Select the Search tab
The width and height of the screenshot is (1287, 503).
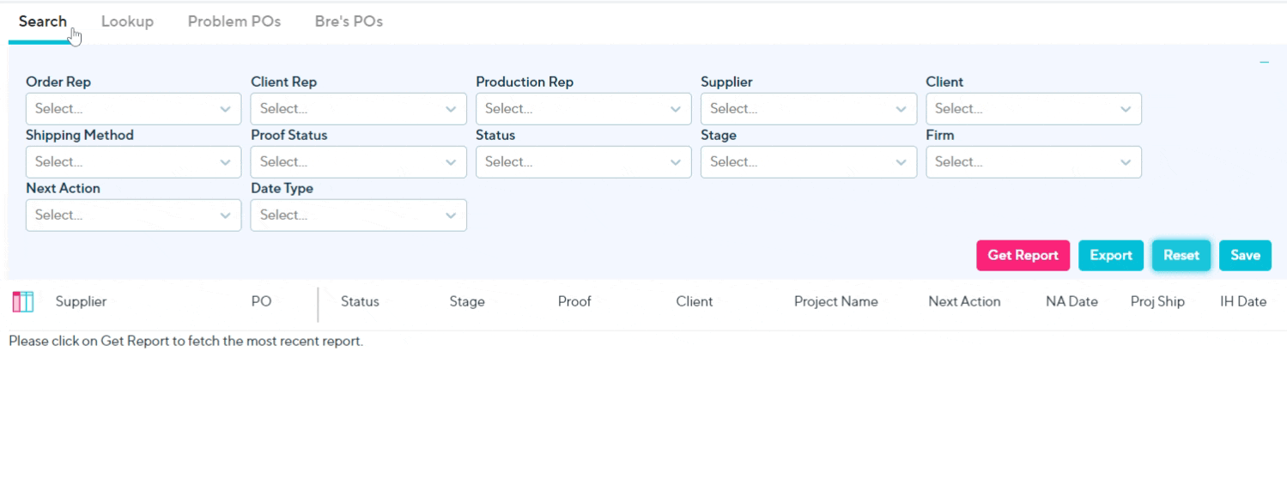(43, 21)
